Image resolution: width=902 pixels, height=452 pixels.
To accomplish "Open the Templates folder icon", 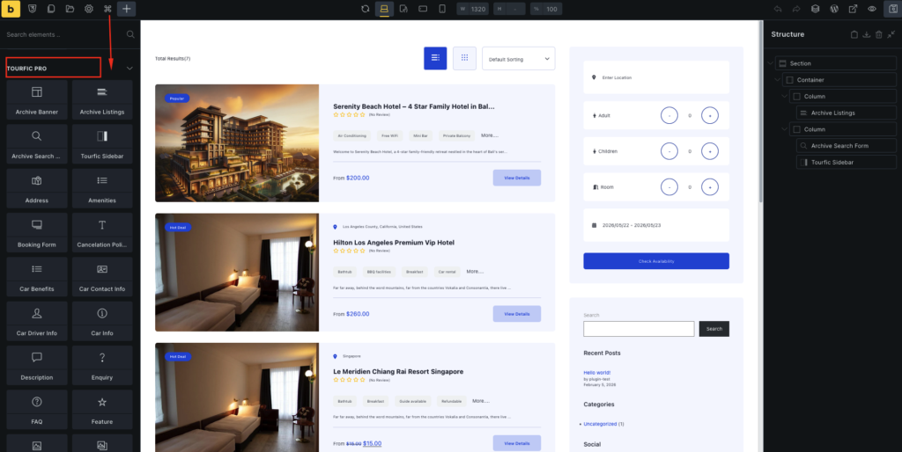I will 70,9.
